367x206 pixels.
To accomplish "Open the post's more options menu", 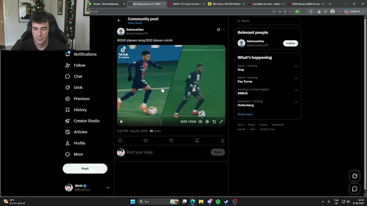I will 224,30.
